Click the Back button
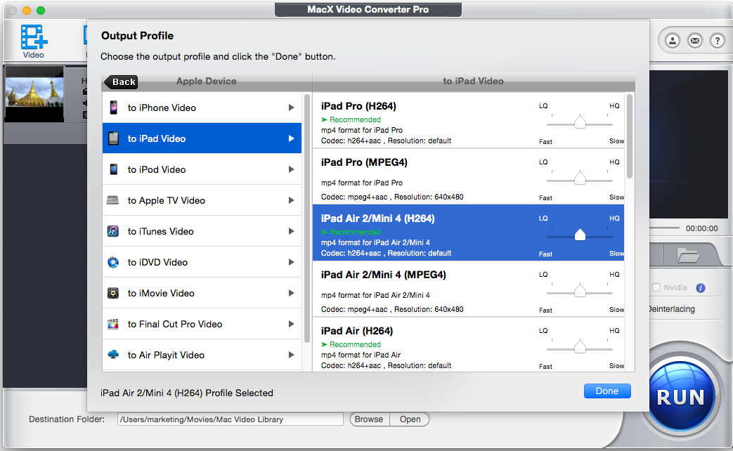Viewport: 733px width, 451px height. point(121,81)
